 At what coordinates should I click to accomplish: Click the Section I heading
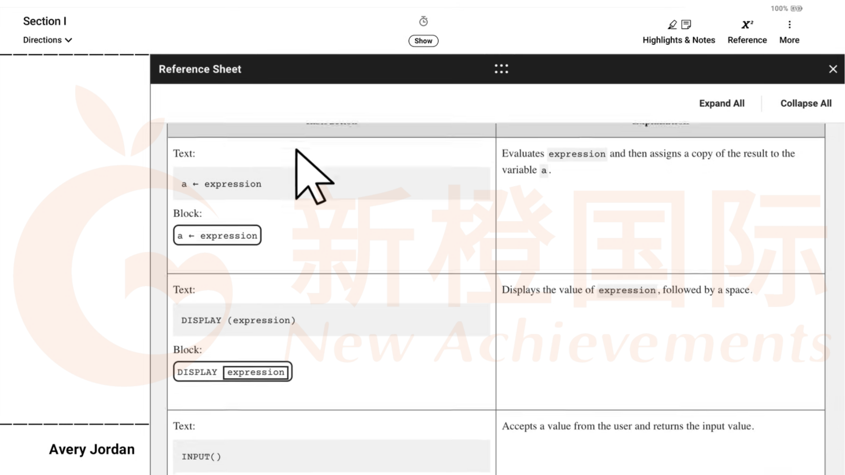(x=45, y=21)
